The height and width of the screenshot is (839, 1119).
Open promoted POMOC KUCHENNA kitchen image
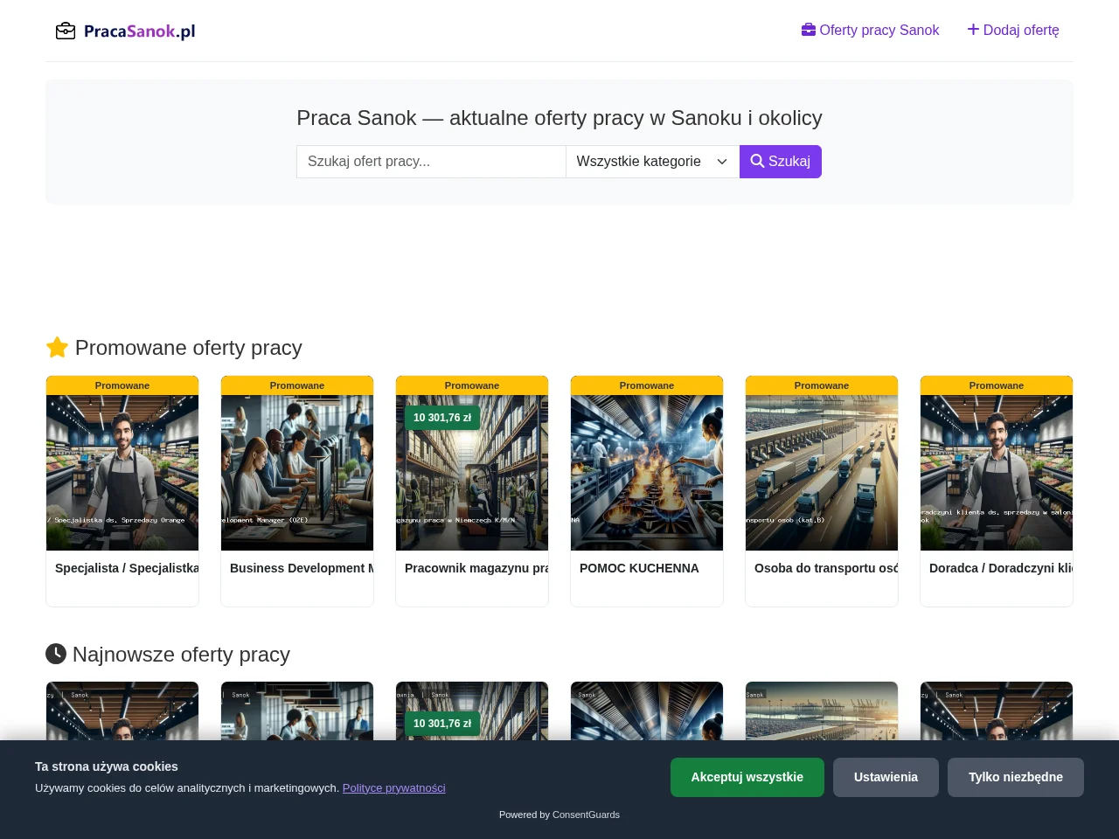(647, 473)
